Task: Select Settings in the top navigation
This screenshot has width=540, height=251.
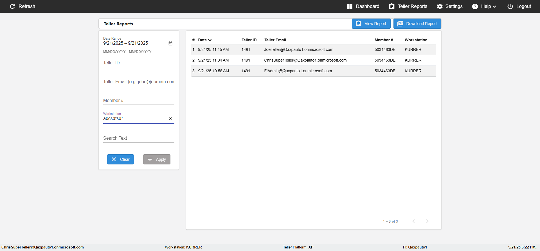Action: click(449, 6)
